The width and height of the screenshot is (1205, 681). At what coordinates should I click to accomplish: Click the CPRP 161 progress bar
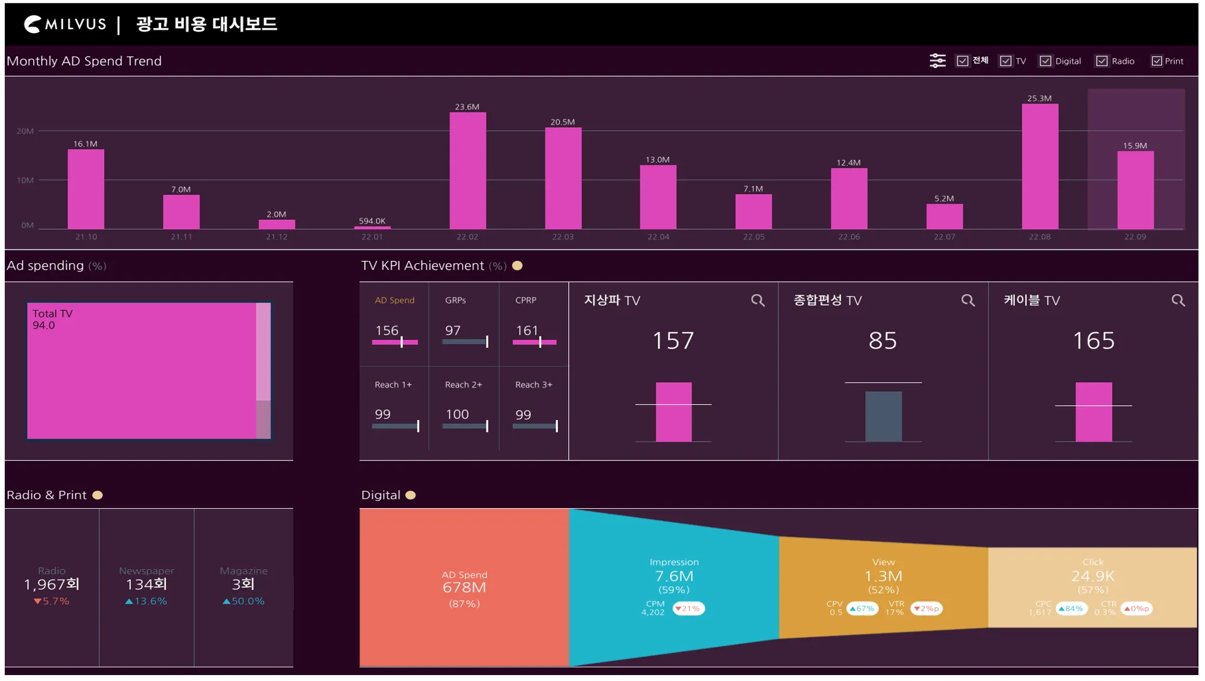click(x=535, y=342)
